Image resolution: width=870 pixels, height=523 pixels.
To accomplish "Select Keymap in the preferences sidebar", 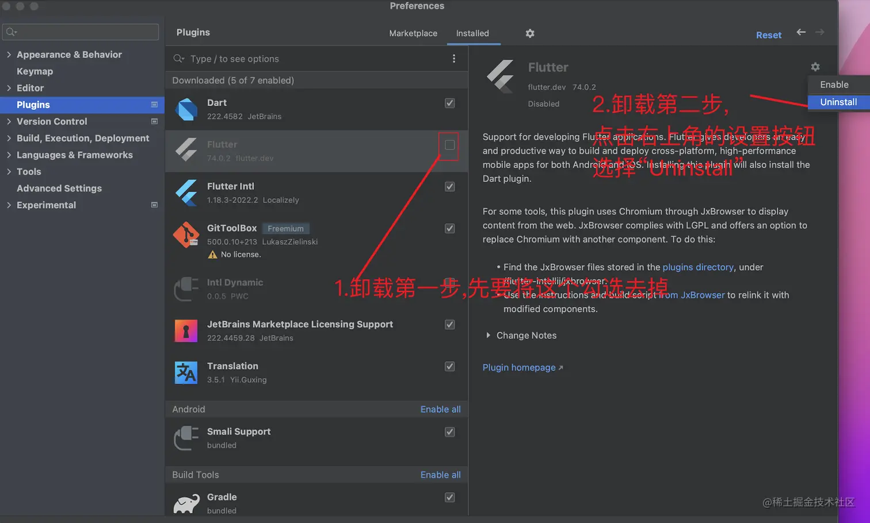I will click(35, 71).
